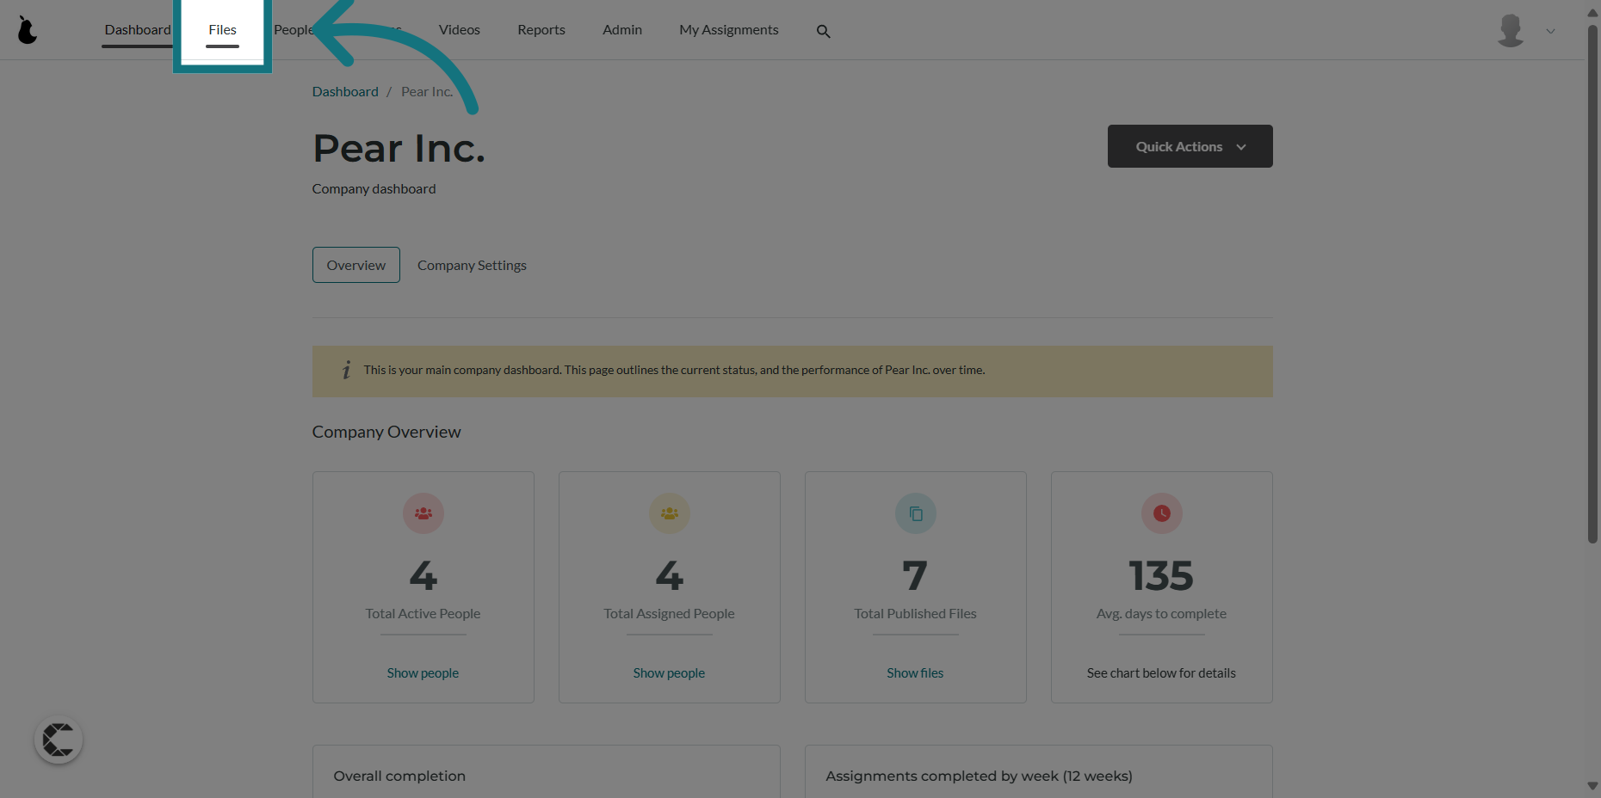This screenshot has width=1601, height=798.
Task: Click the Total Active People label
Action: [x=423, y=613]
